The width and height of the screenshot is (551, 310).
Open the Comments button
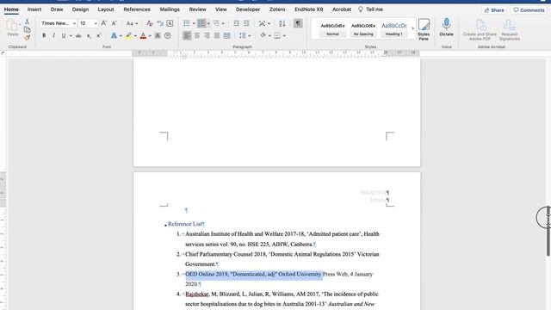point(529,10)
